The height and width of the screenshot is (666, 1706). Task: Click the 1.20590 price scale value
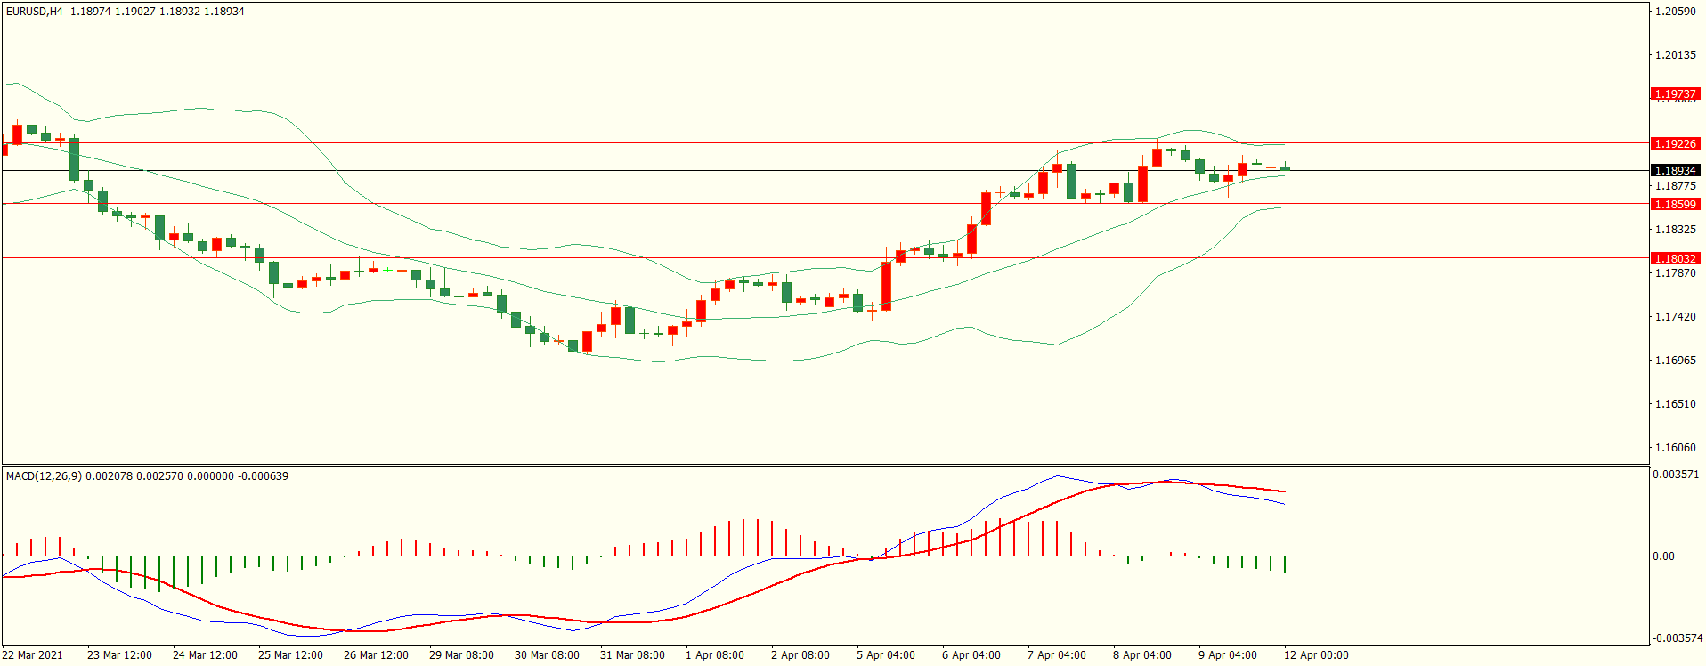[x=1675, y=12]
